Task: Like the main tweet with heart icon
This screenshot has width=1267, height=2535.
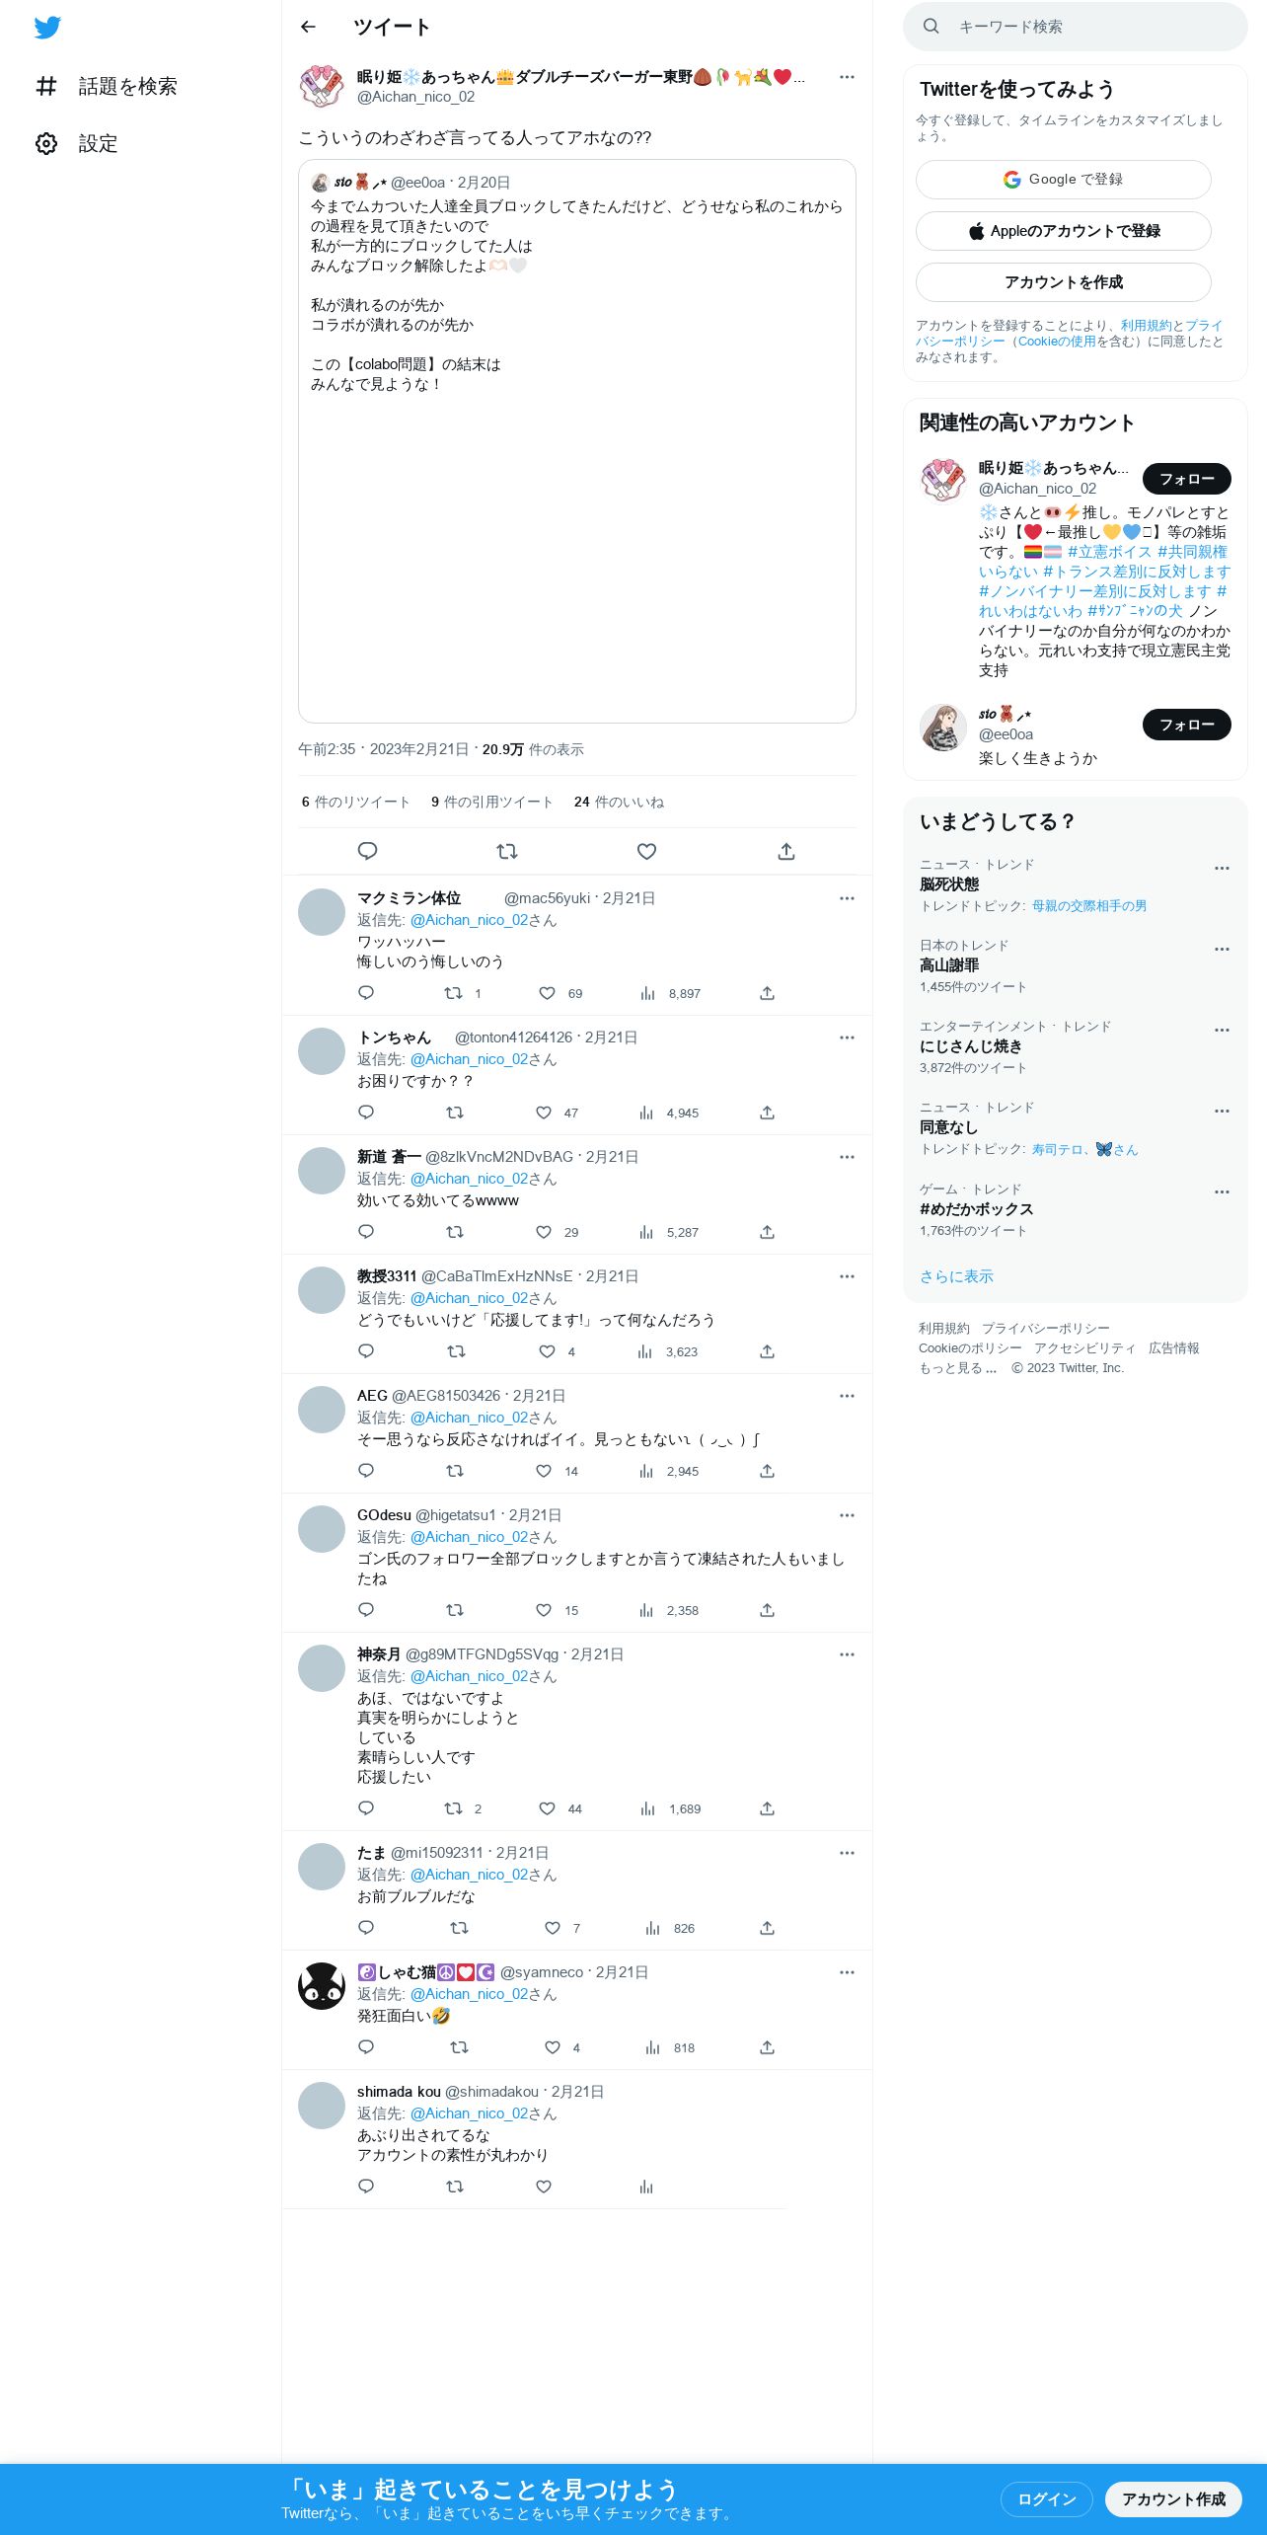Action: tap(646, 851)
